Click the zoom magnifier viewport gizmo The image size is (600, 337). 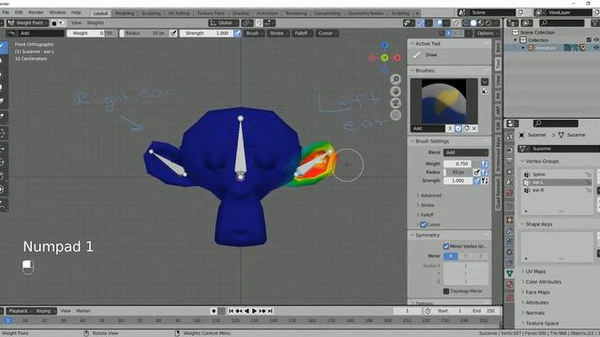396,79
